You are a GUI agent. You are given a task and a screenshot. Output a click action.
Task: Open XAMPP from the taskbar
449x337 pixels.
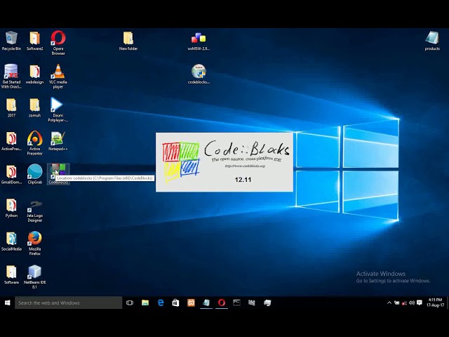191,303
